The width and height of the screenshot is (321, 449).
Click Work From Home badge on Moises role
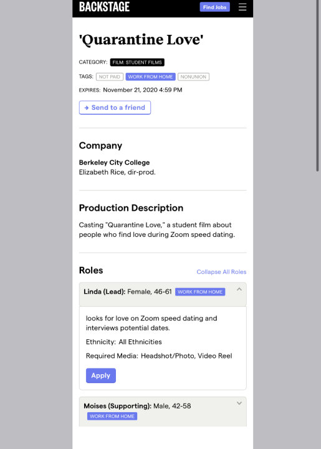click(x=112, y=416)
